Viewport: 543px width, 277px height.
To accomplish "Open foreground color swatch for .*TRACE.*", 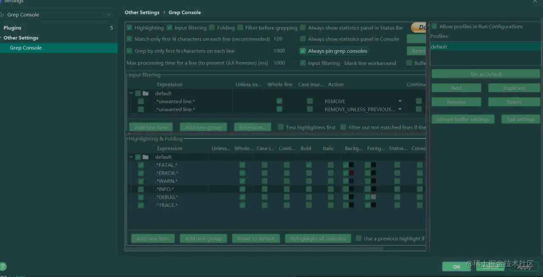I will click(373, 205).
